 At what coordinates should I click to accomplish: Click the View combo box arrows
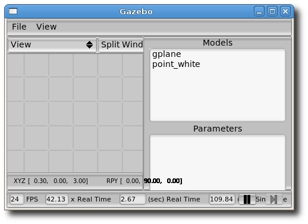click(x=89, y=45)
